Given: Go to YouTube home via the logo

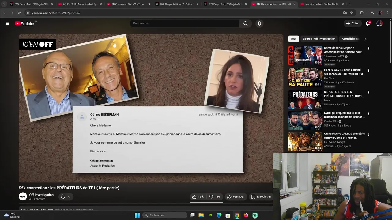Looking at the screenshot, I should click(24, 24).
